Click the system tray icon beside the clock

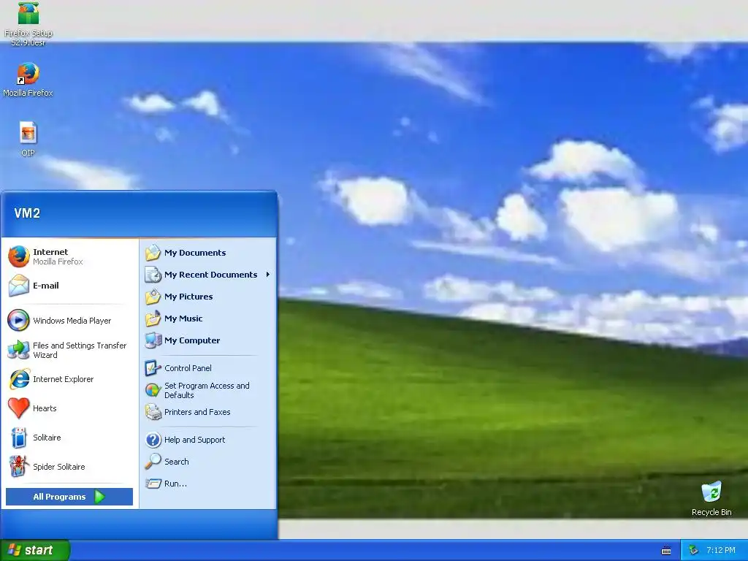[x=694, y=550]
